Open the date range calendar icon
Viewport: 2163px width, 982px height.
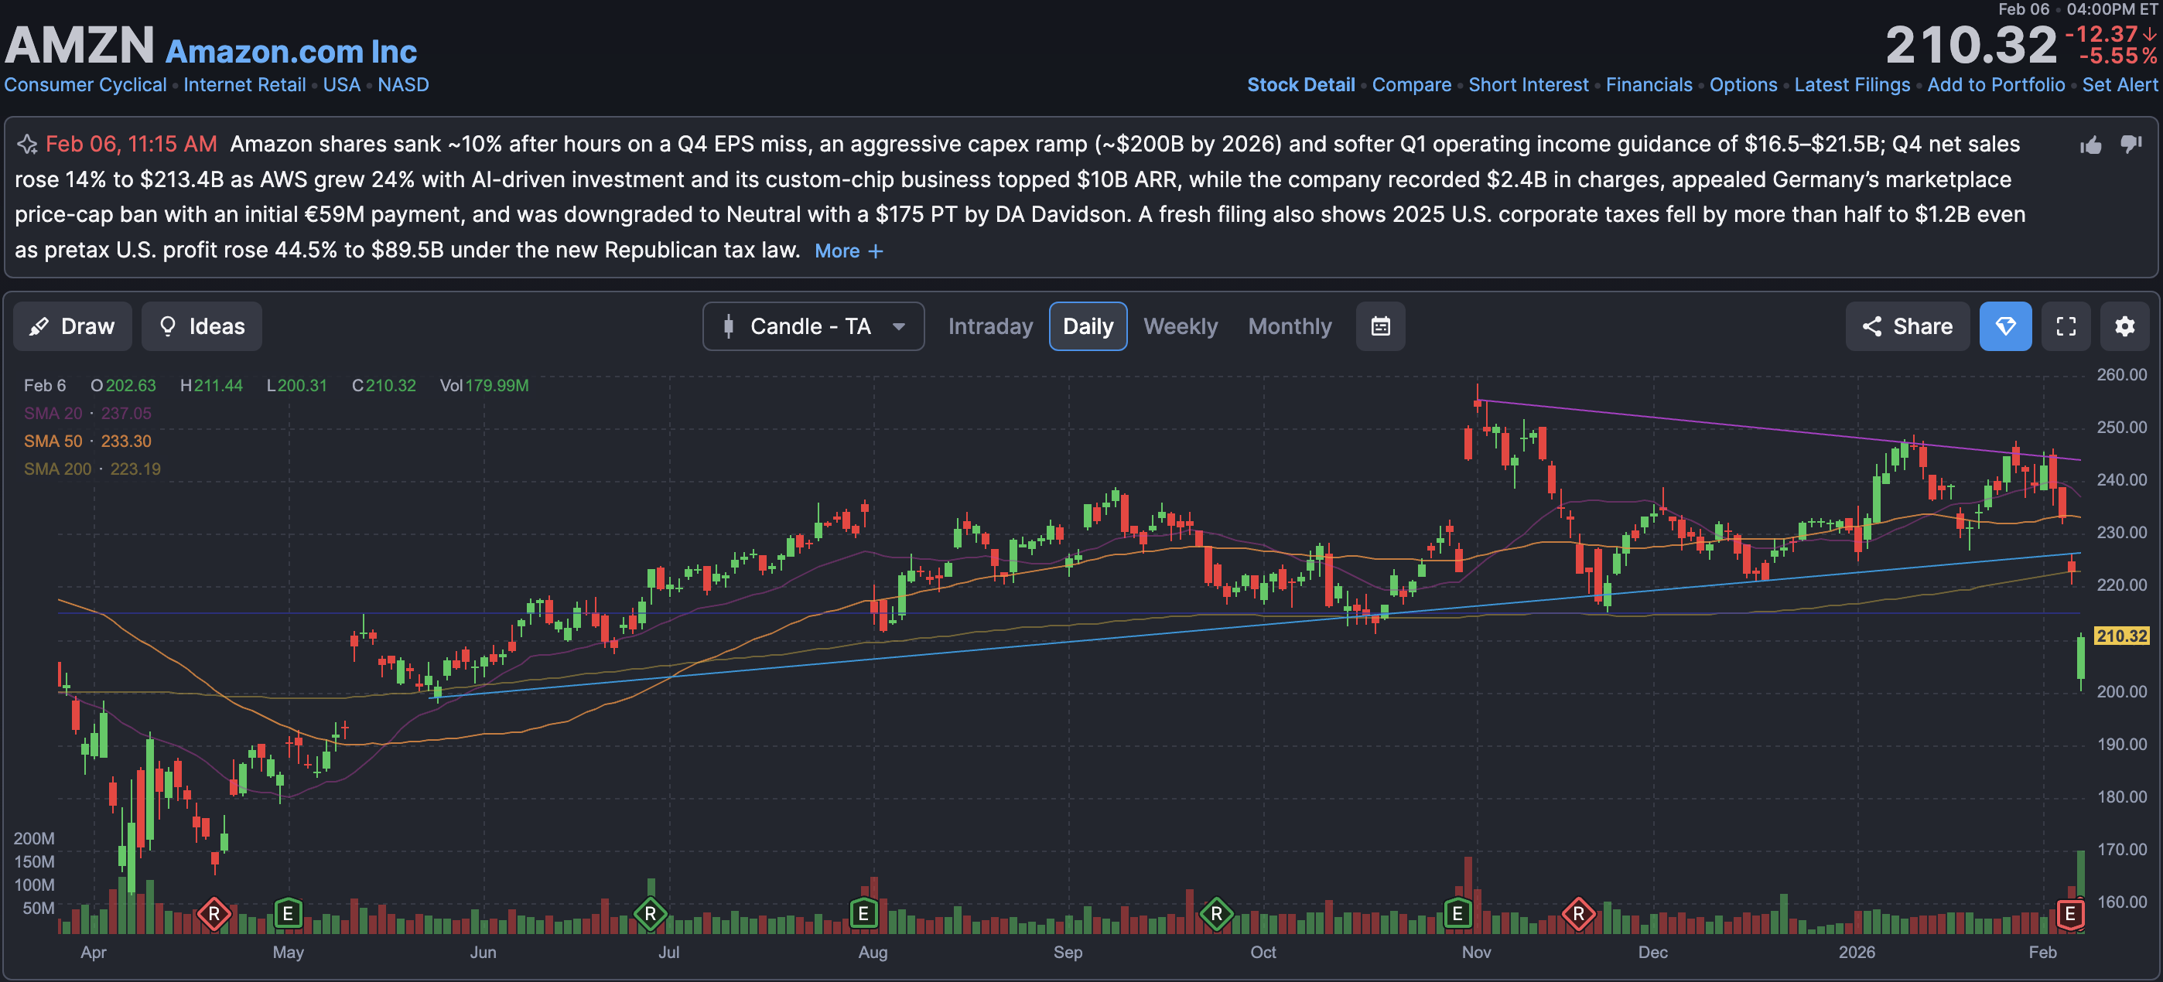[1380, 326]
